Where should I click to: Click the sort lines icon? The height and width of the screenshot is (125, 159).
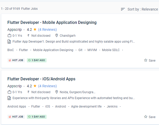point(123,9)
